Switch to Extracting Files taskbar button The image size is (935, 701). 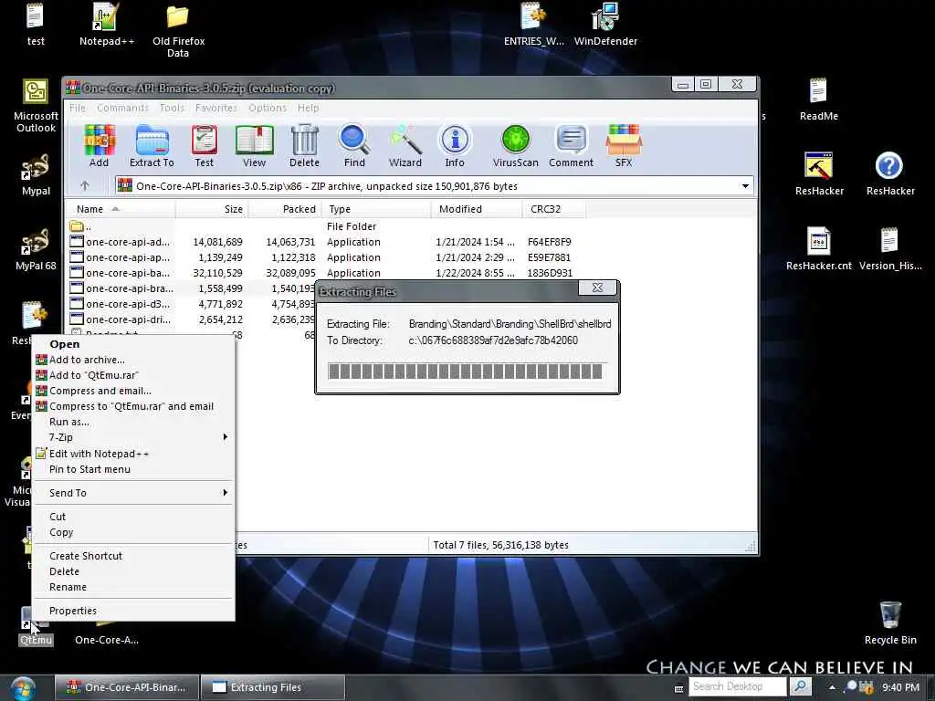tap(272, 687)
